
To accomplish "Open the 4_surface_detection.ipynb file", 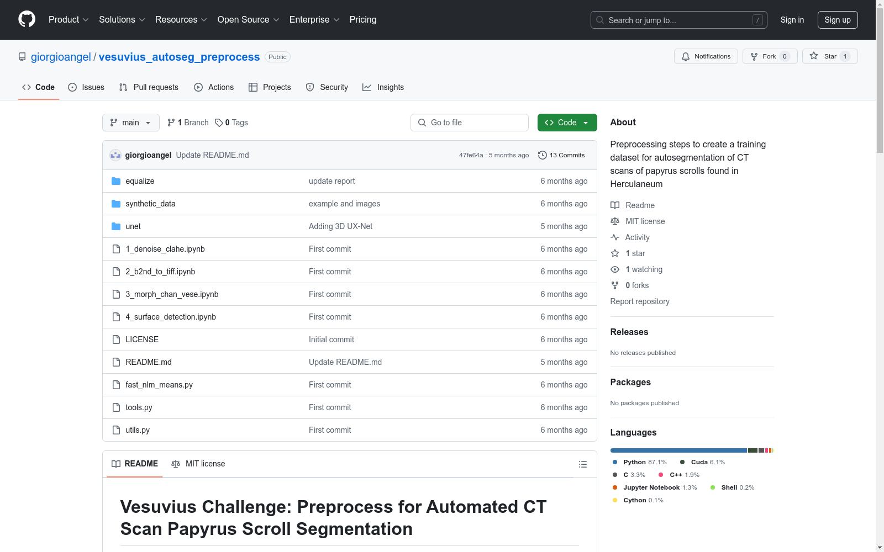I will [171, 317].
